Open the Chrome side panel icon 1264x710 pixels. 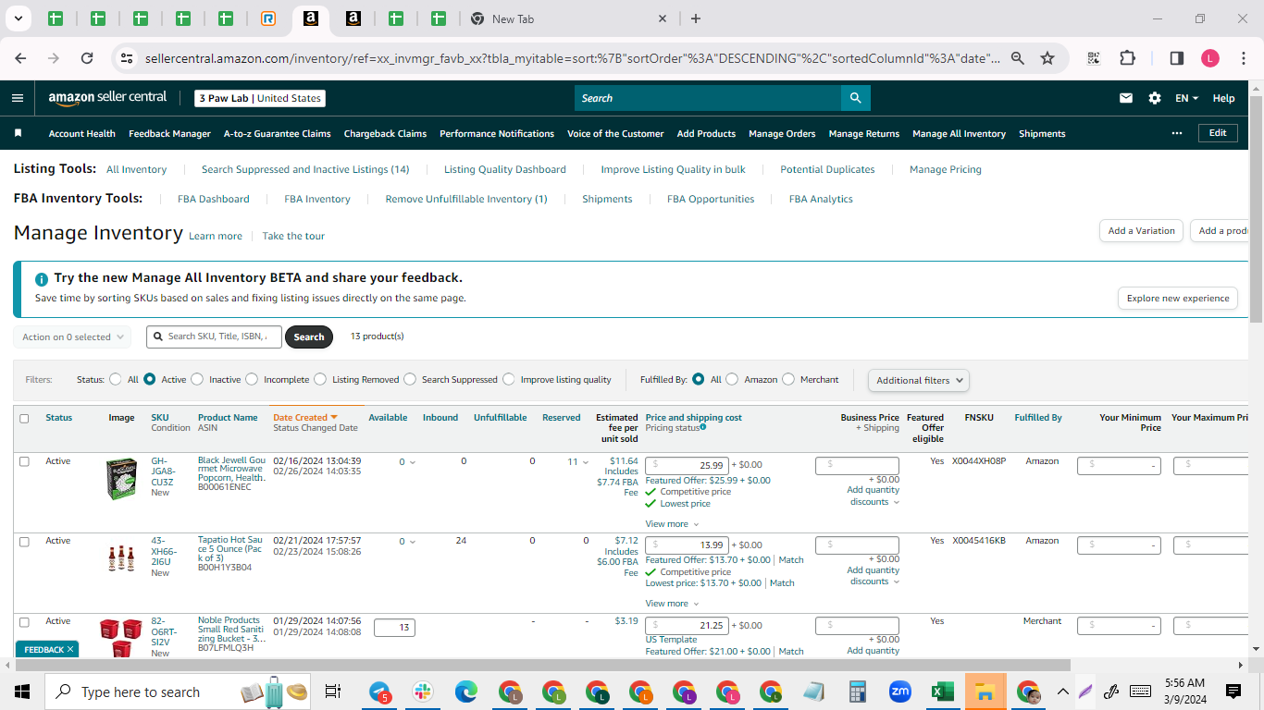tap(1177, 58)
